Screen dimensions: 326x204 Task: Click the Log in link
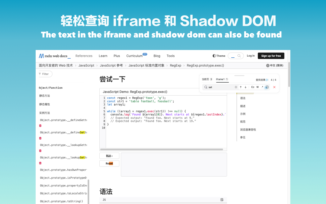(x=251, y=56)
